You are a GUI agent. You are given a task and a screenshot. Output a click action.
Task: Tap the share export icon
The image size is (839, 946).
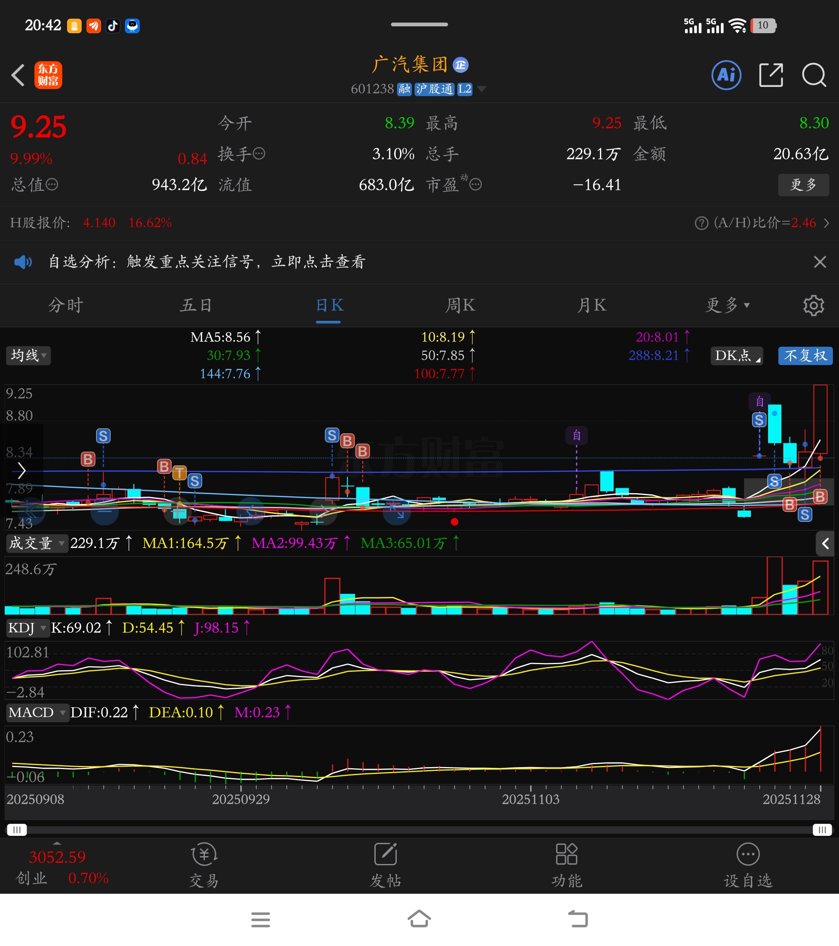(770, 75)
